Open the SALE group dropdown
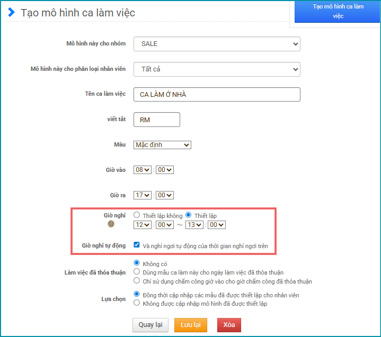Image resolution: width=381 pixels, height=337 pixels. click(x=217, y=44)
